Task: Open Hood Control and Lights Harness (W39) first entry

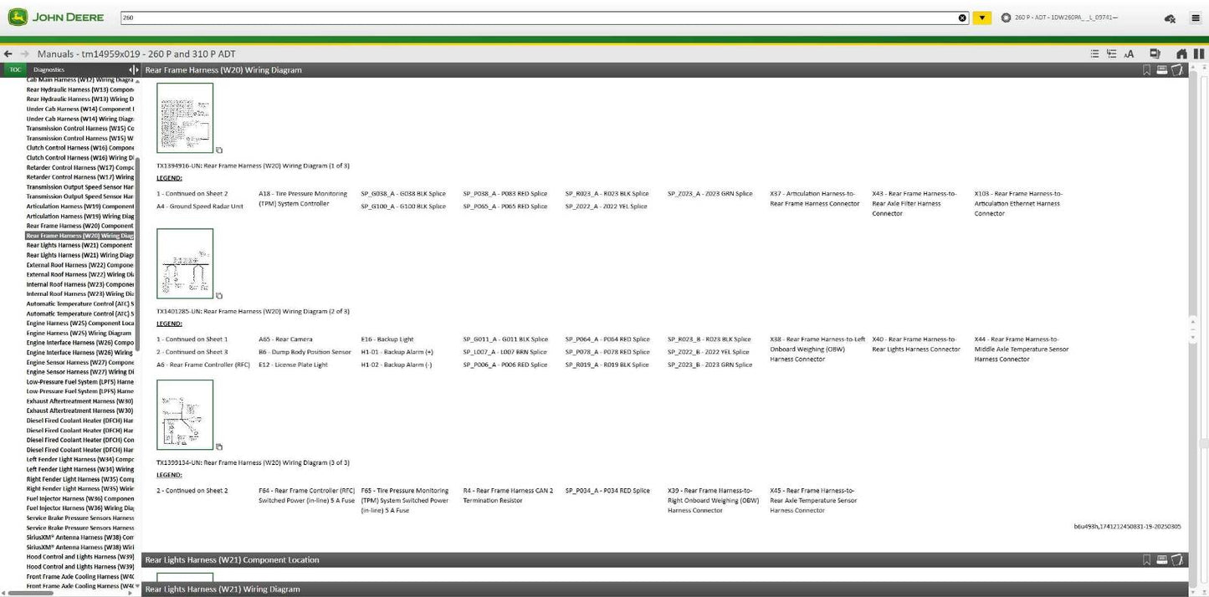Action: click(x=80, y=557)
